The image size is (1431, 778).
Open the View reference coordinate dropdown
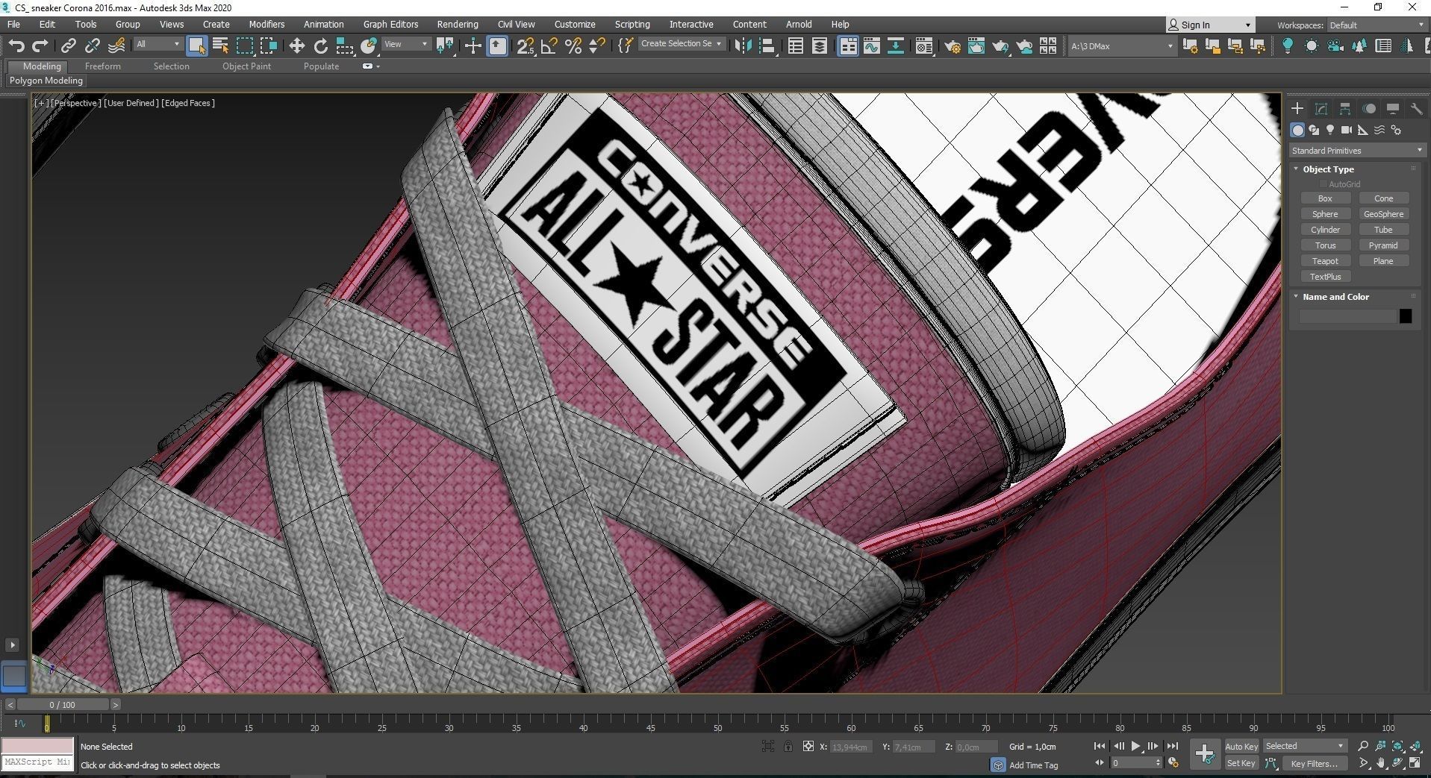(405, 45)
